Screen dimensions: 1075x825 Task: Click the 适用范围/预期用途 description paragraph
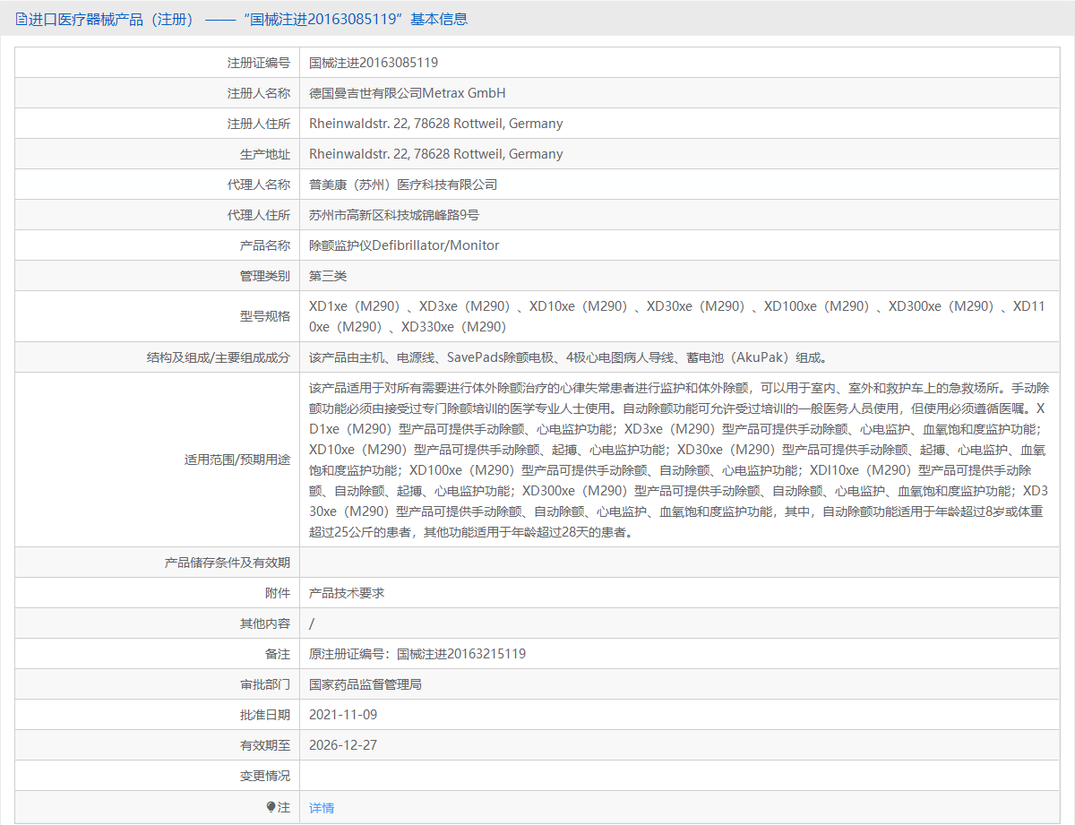coord(679,460)
